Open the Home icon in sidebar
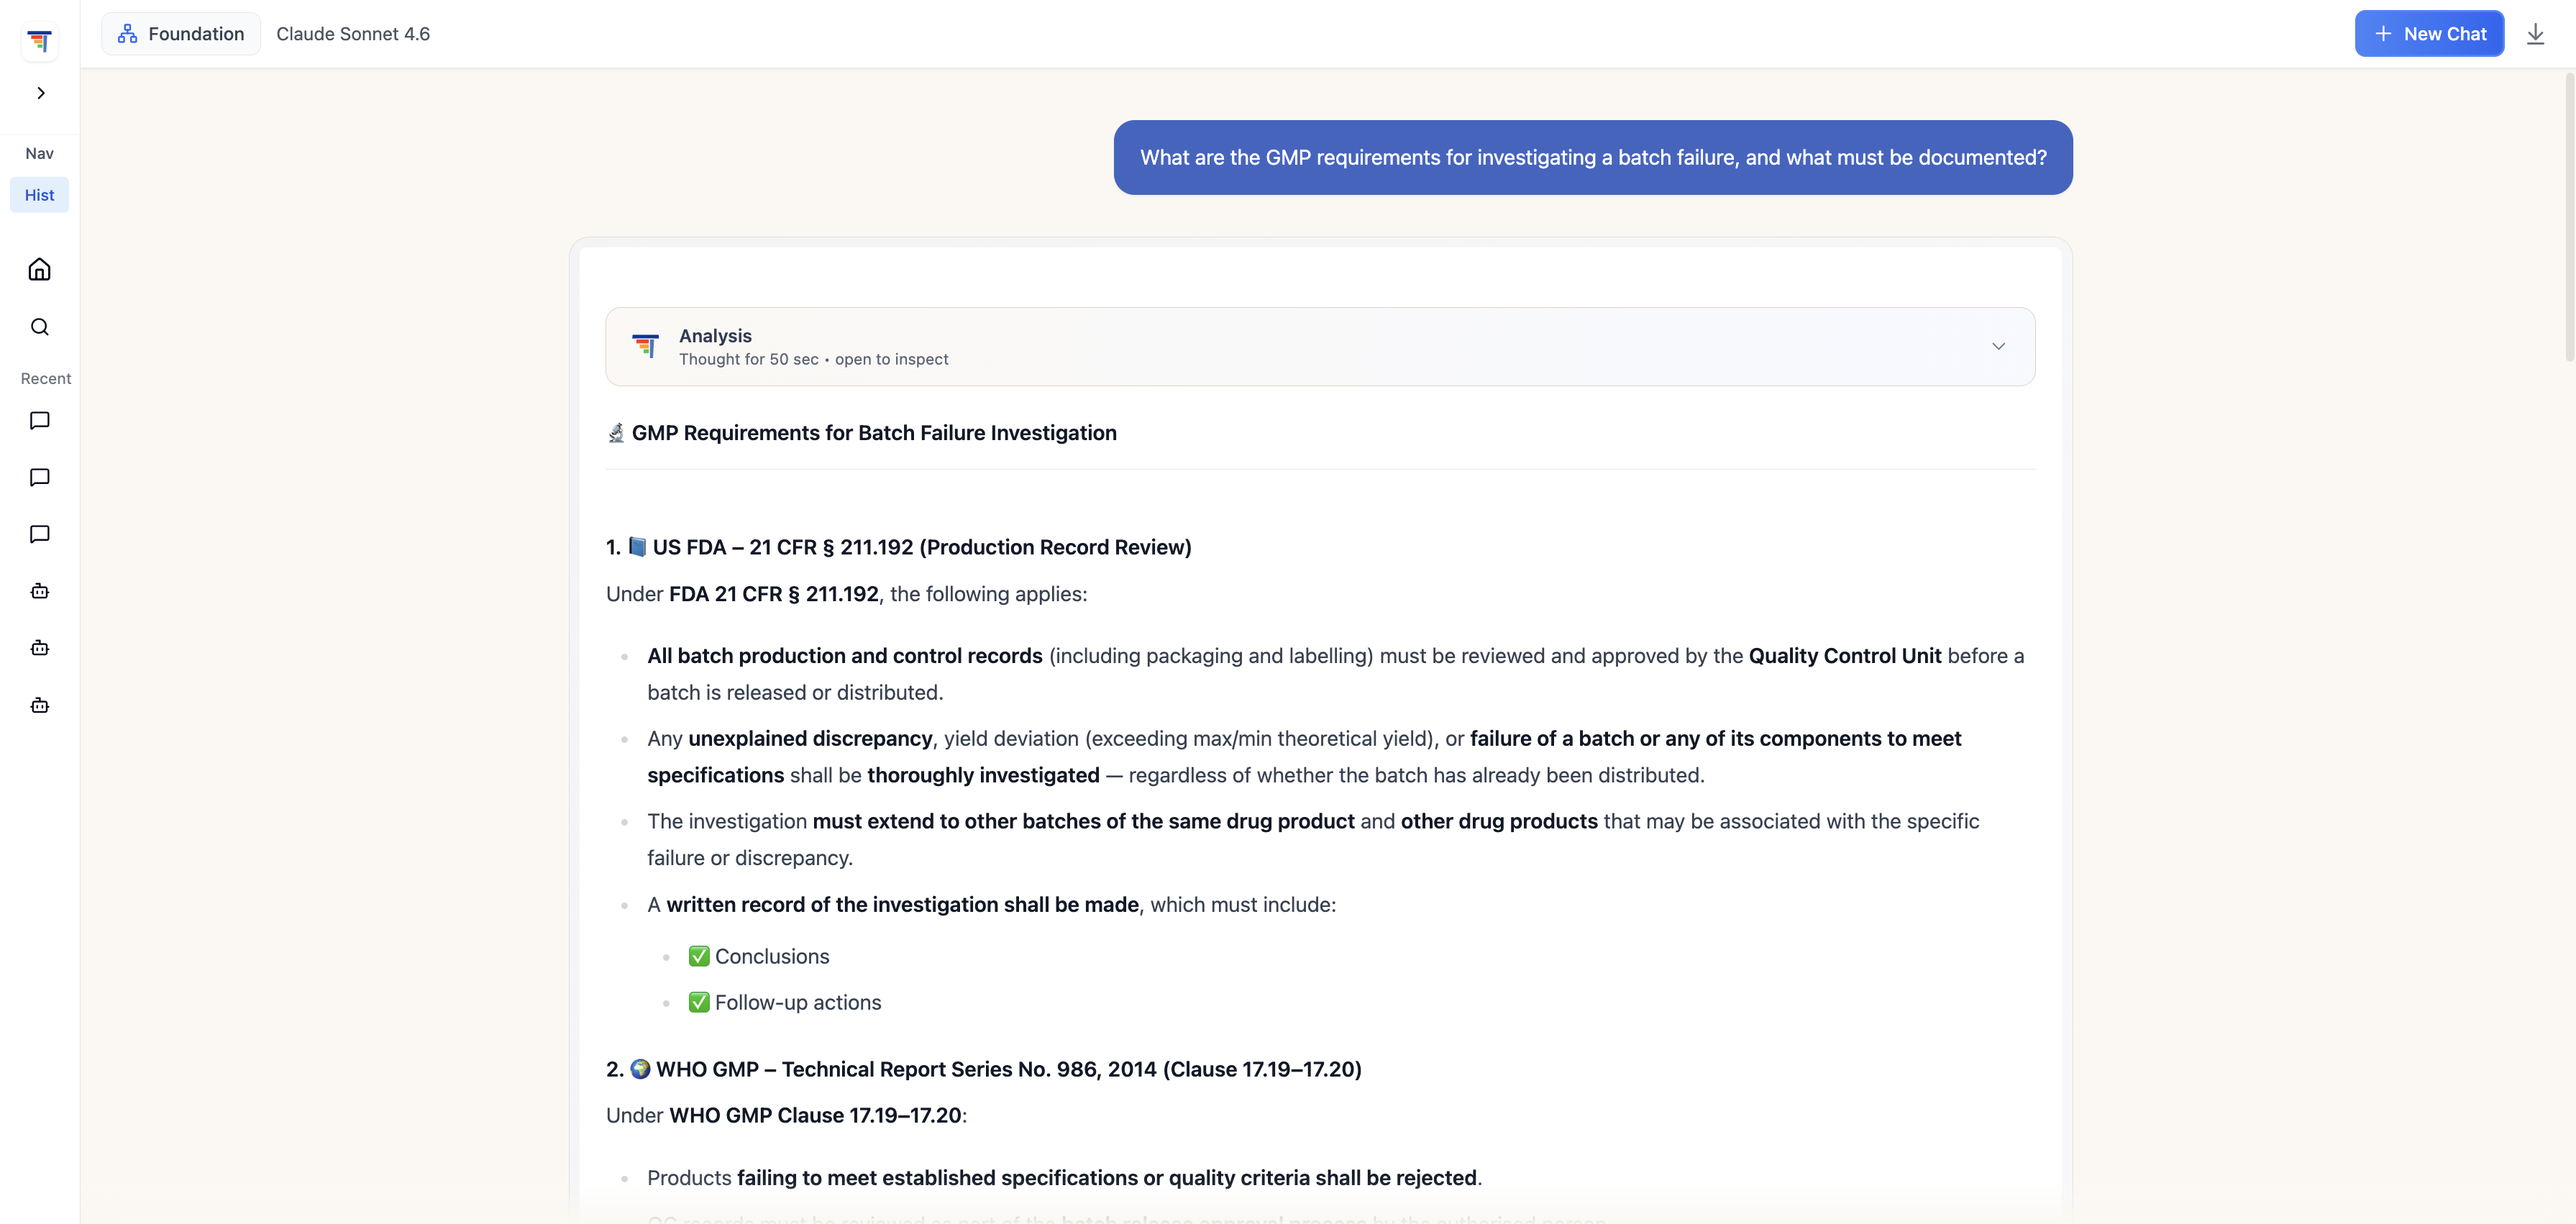The image size is (2576, 1224). point(40,269)
